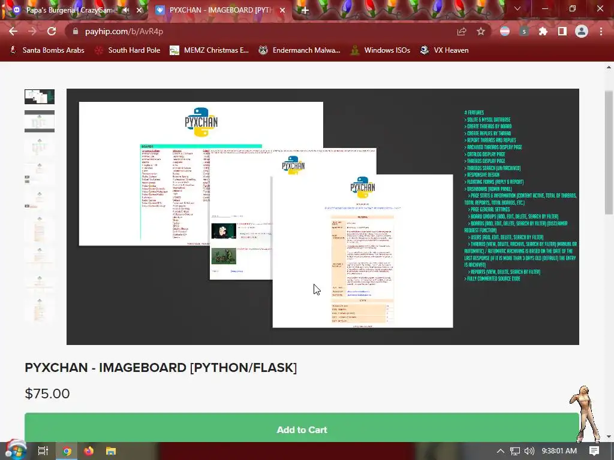Image resolution: width=614 pixels, height=460 pixels.
Task: Show hidden system tray icons
Action: pos(501,451)
